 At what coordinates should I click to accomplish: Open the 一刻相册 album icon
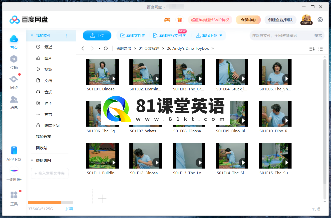tap(14, 171)
